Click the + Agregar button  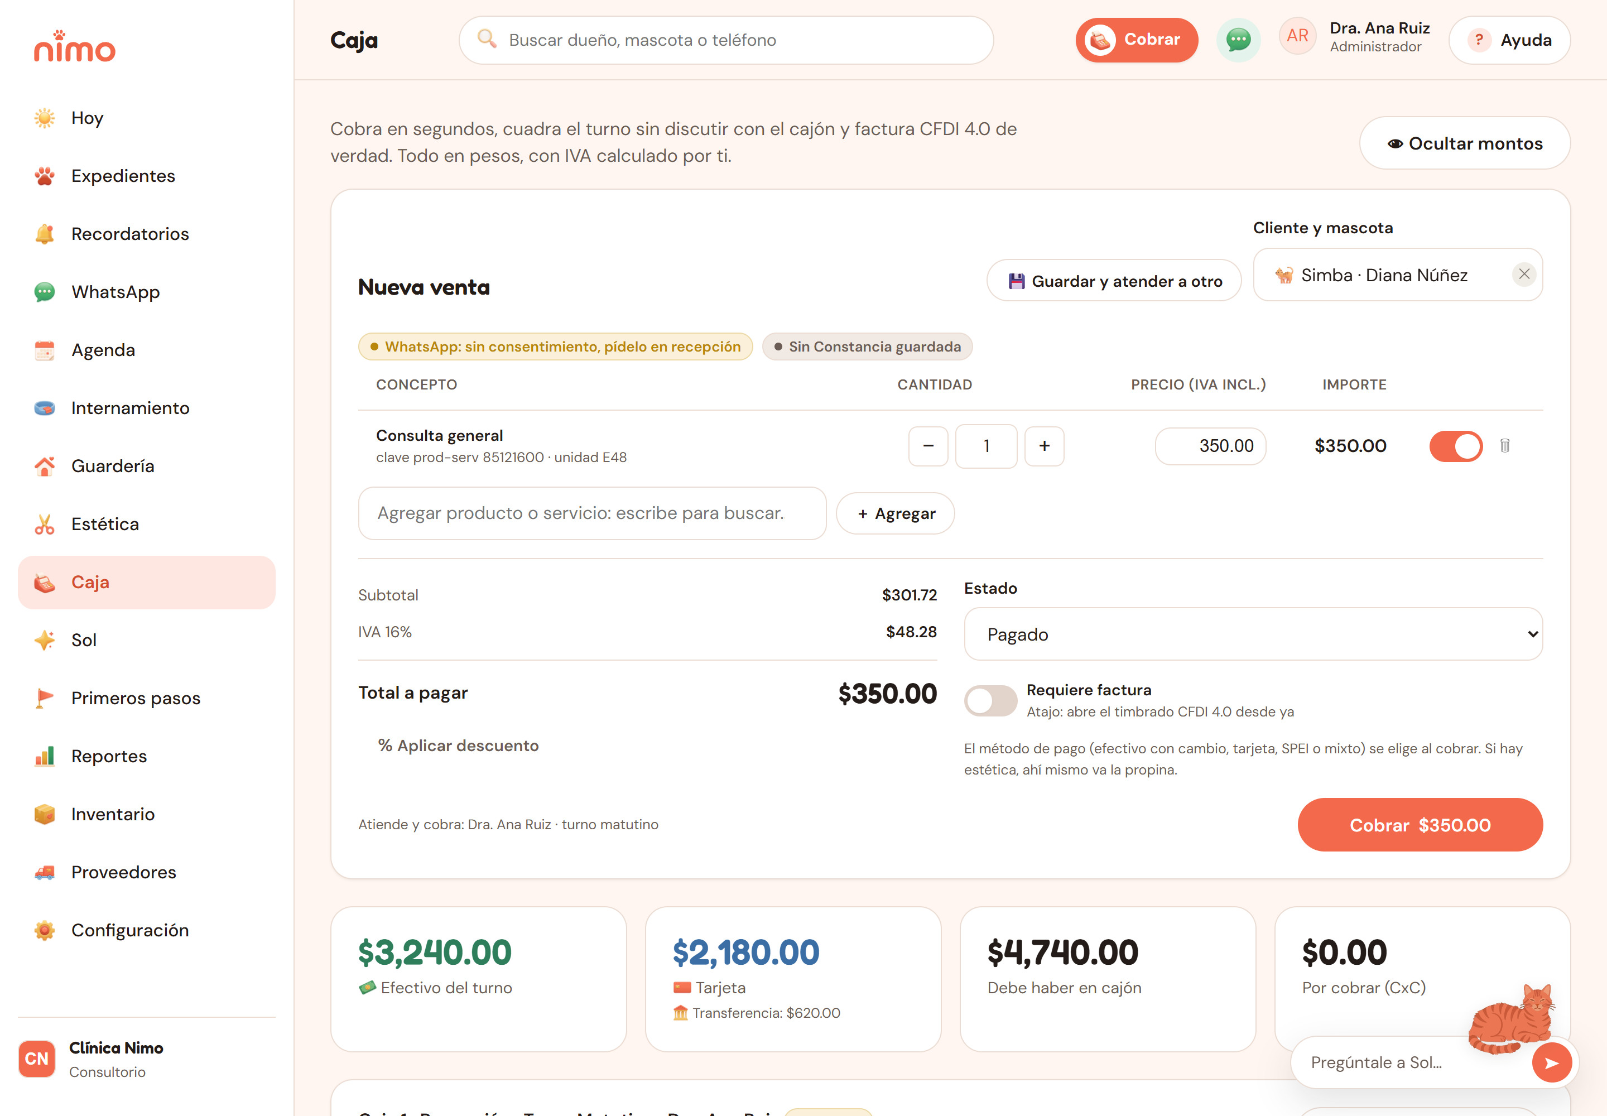pyautogui.click(x=895, y=513)
